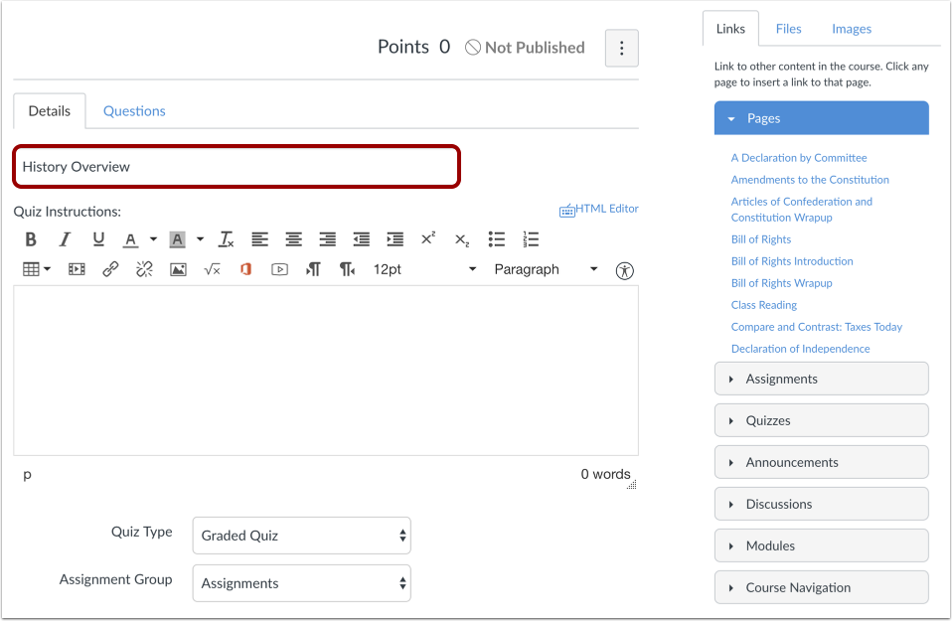Open the Quiz Type dropdown

(x=302, y=536)
